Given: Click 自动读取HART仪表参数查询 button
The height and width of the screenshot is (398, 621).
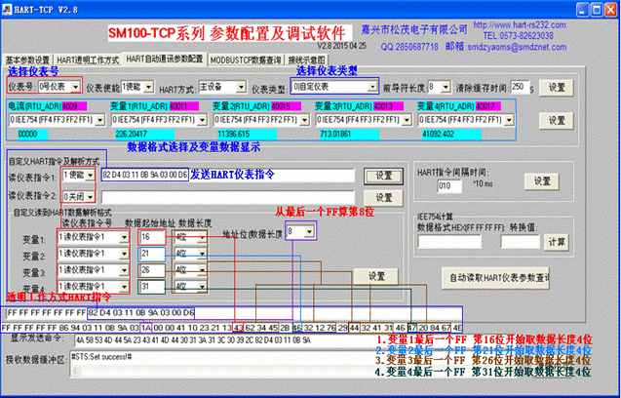Looking at the screenshot, I should pyautogui.click(x=495, y=278).
